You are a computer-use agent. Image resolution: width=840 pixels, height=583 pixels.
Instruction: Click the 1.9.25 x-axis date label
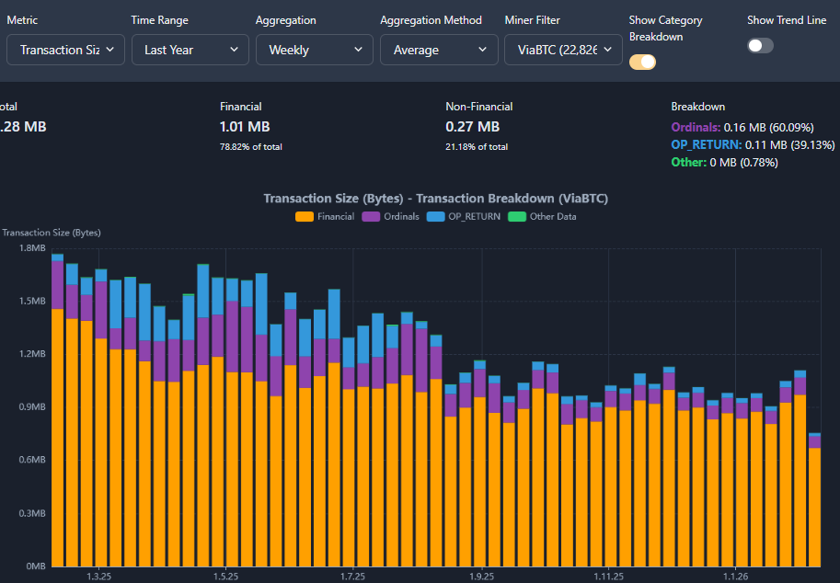click(481, 577)
